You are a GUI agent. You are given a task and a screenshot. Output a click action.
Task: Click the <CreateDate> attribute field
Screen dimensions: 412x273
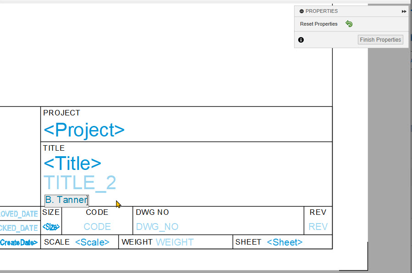[x=18, y=242]
